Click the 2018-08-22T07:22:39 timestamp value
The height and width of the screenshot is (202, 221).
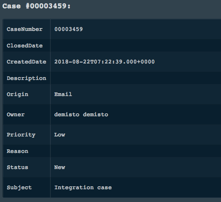[105, 62]
